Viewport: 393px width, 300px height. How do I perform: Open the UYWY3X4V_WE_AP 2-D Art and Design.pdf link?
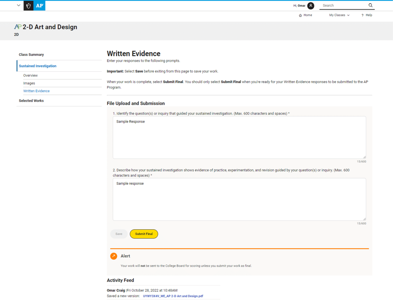click(x=173, y=296)
